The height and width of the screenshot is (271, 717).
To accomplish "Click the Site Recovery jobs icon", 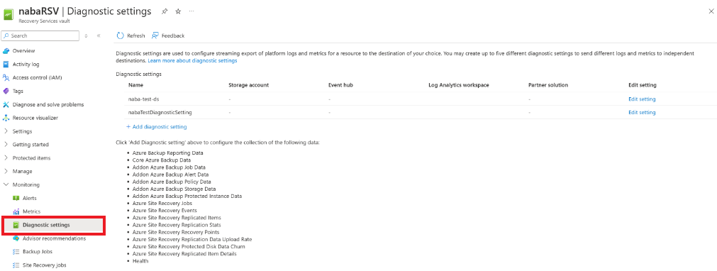I will pos(16,265).
